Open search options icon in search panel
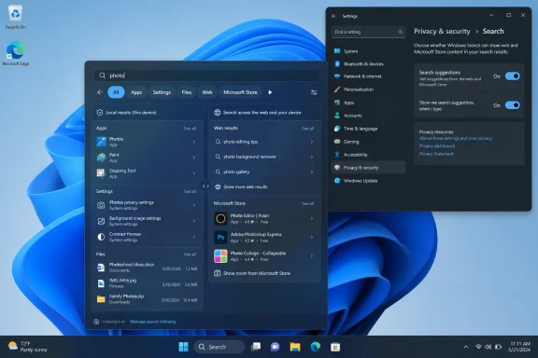538x358 pixels. 314,92
